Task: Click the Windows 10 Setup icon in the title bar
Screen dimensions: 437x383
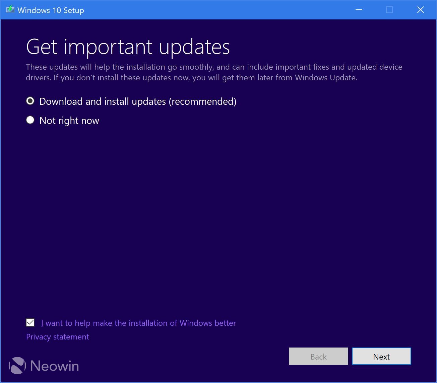Action: point(10,9)
